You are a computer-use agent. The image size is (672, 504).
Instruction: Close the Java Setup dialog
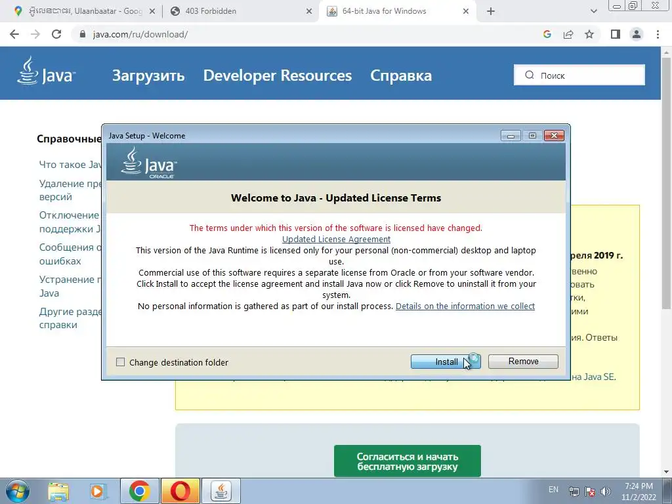[x=554, y=136]
